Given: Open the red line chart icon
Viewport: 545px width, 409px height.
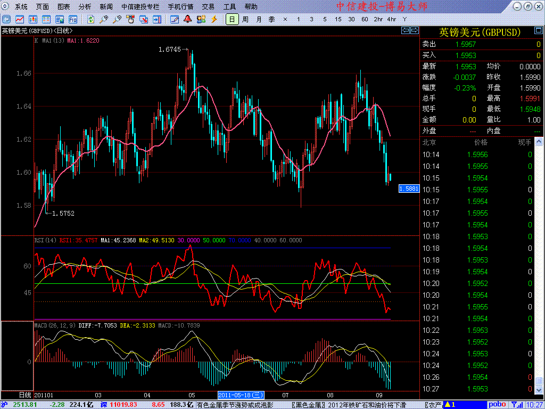Looking at the screenshot, I should coord(20,20).
